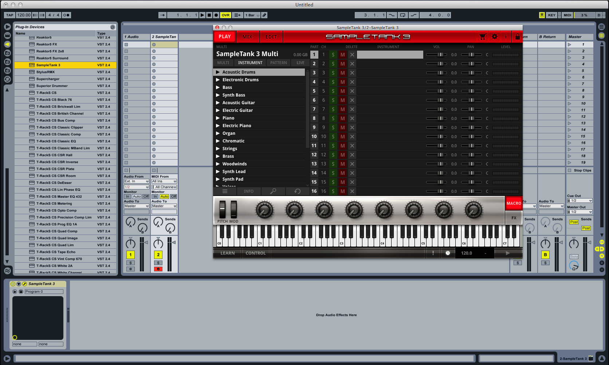This screenshot has height=365, width=609.
Task: Click the magnifier search icon in SampleTank
Action: (x=273, y=191)
